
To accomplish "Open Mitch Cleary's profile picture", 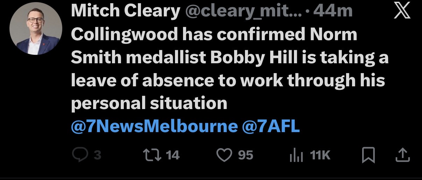I will pyautogui.click(x=36, y=29).
